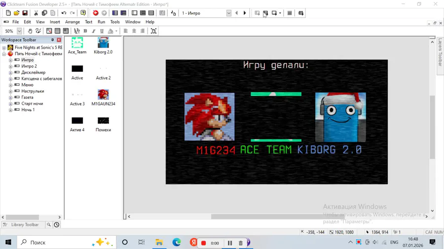Align text center
The height and width of the screenshot is (249, 444).
point(134,31)
